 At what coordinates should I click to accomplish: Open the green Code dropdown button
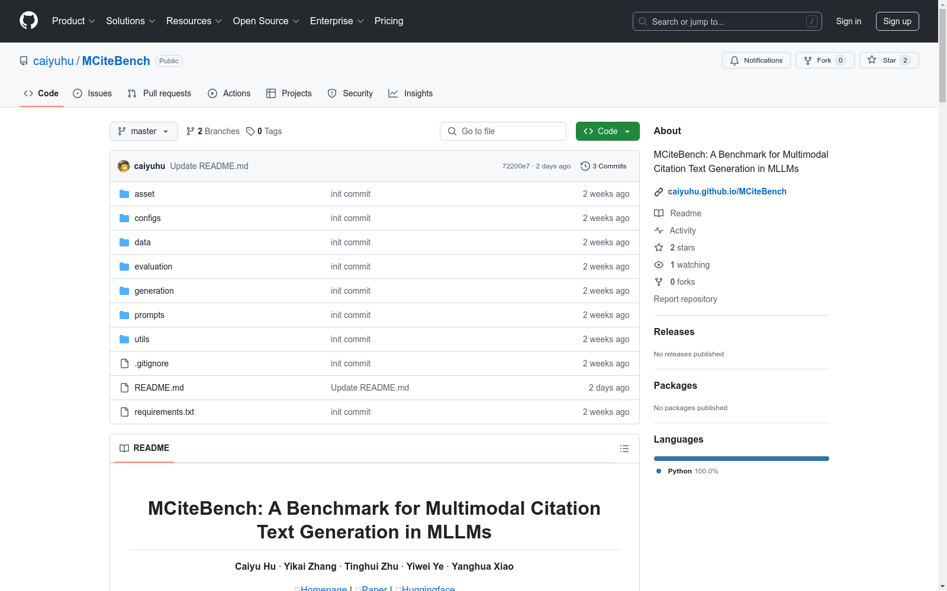coord(607,131)
